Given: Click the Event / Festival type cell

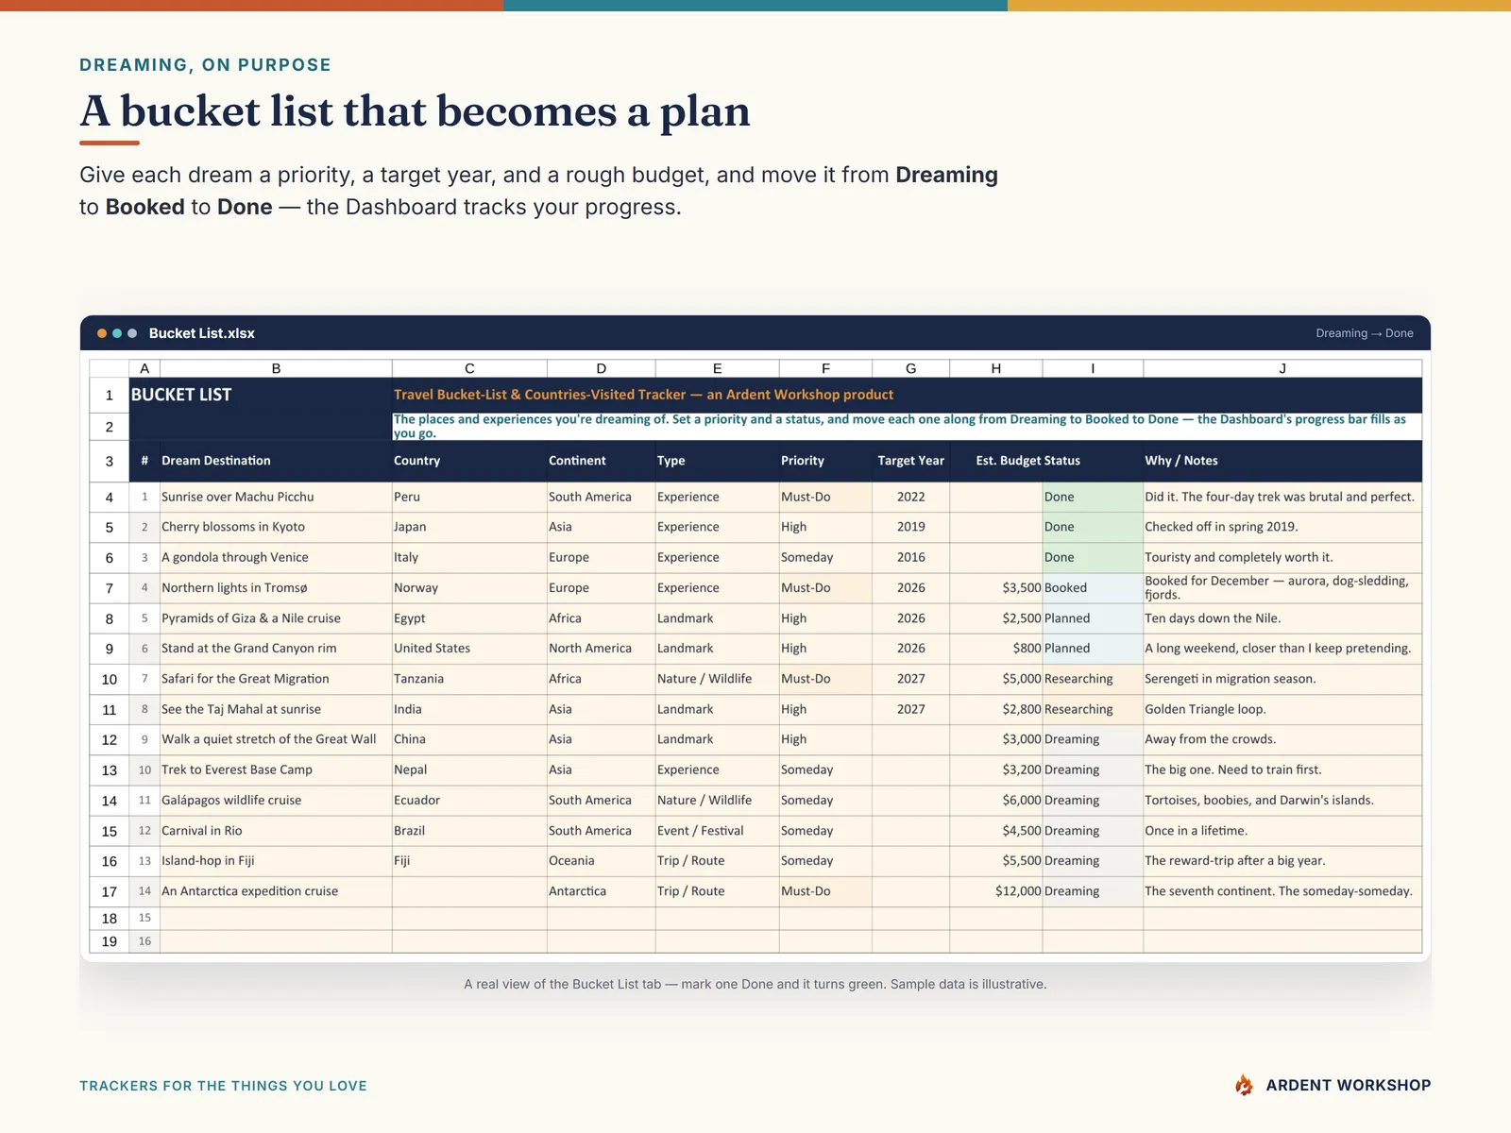Looking at the screenshot, I should (718, 831).
